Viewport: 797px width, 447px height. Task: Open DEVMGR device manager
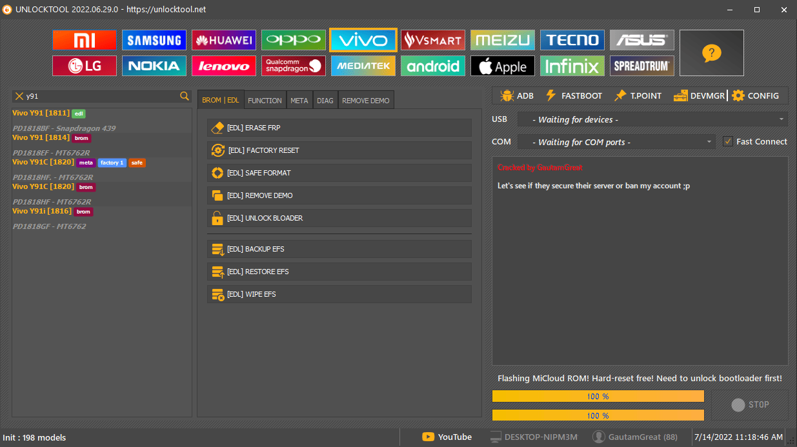(698, 95)
